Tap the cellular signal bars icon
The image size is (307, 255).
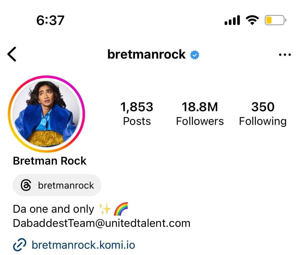(232, 20)
